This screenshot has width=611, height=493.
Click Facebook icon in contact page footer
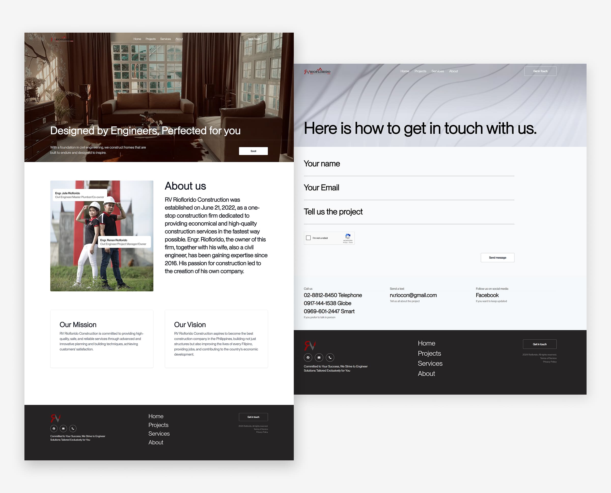click(x=308, y=357)
